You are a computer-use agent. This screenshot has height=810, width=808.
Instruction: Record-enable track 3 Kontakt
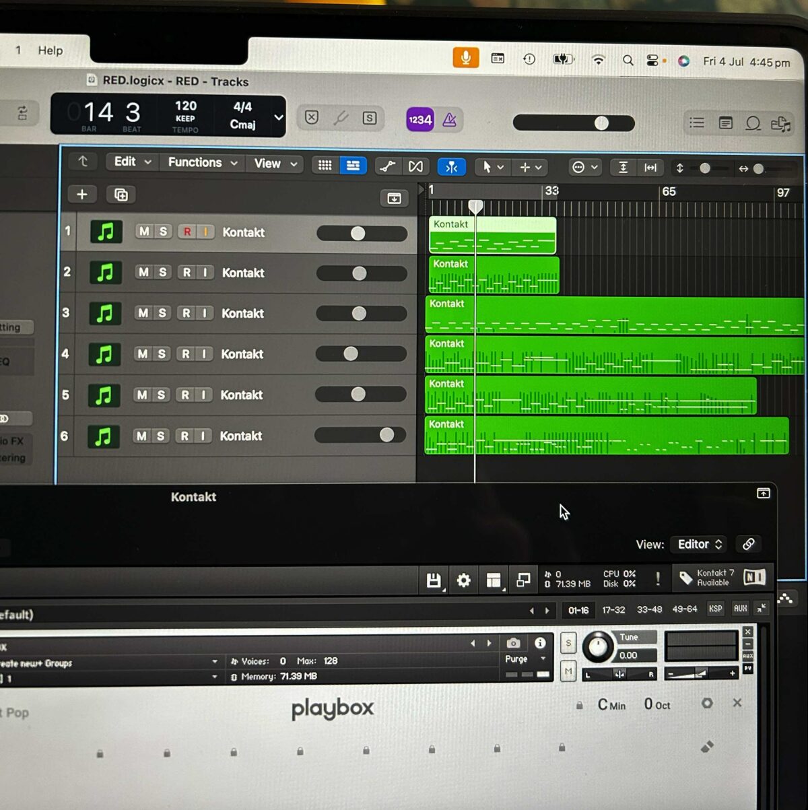(186, 313)
